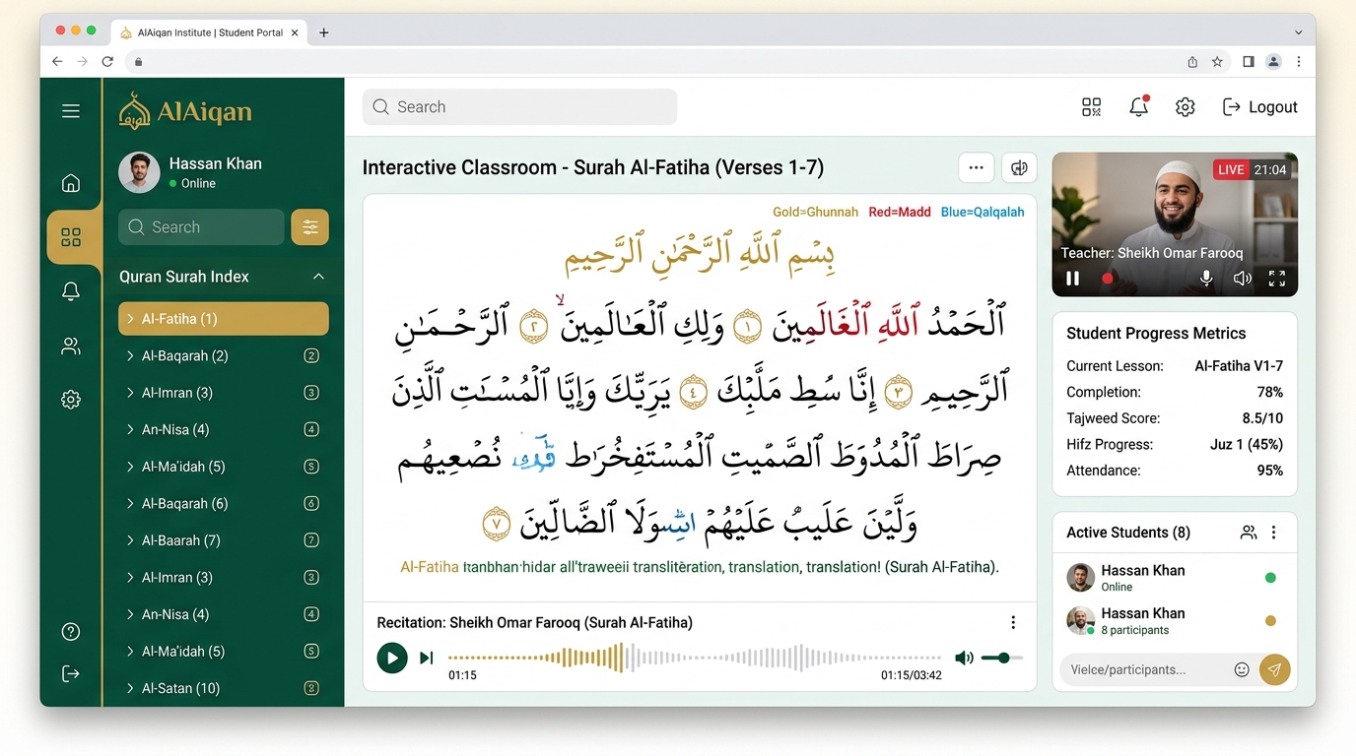Select Hassan Khan with 8 participants
Screen dimensions: 1356x756
click(1174, 621)
